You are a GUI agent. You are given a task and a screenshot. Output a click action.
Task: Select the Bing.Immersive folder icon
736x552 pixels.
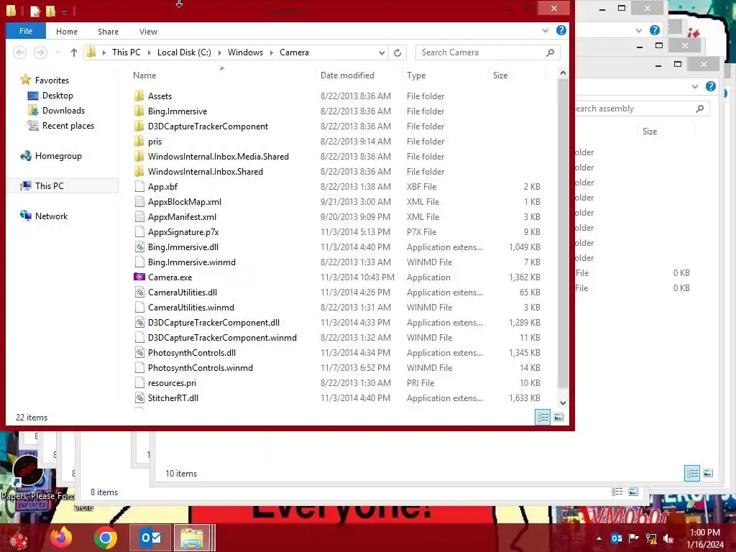(x=139, y=111)
